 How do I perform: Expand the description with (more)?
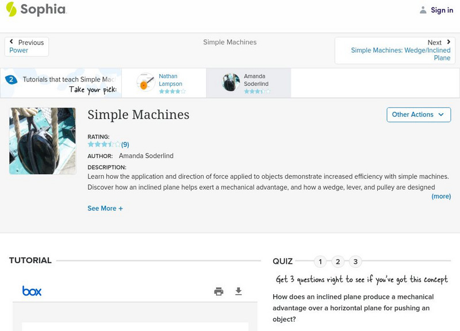441,196
